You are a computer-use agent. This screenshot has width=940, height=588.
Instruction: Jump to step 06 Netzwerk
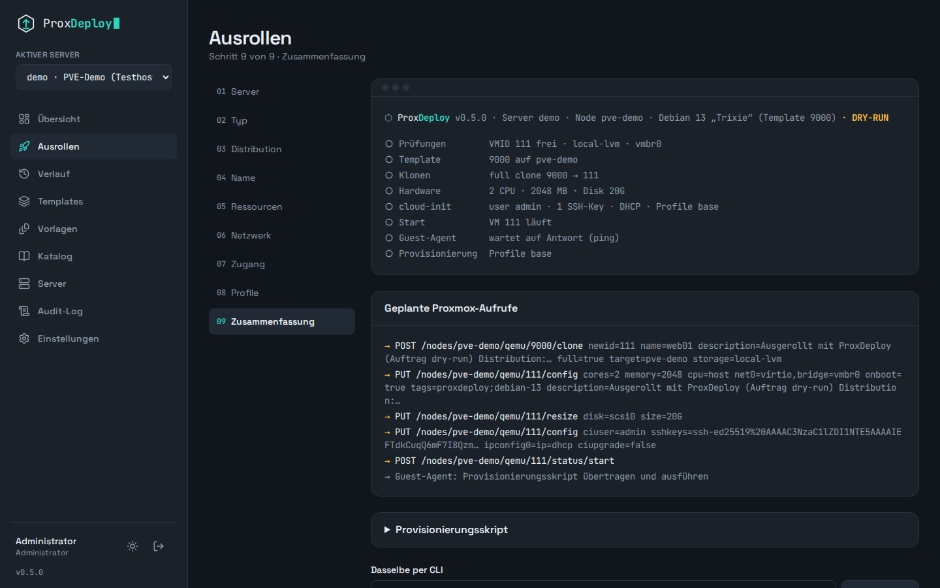(282, 235)
